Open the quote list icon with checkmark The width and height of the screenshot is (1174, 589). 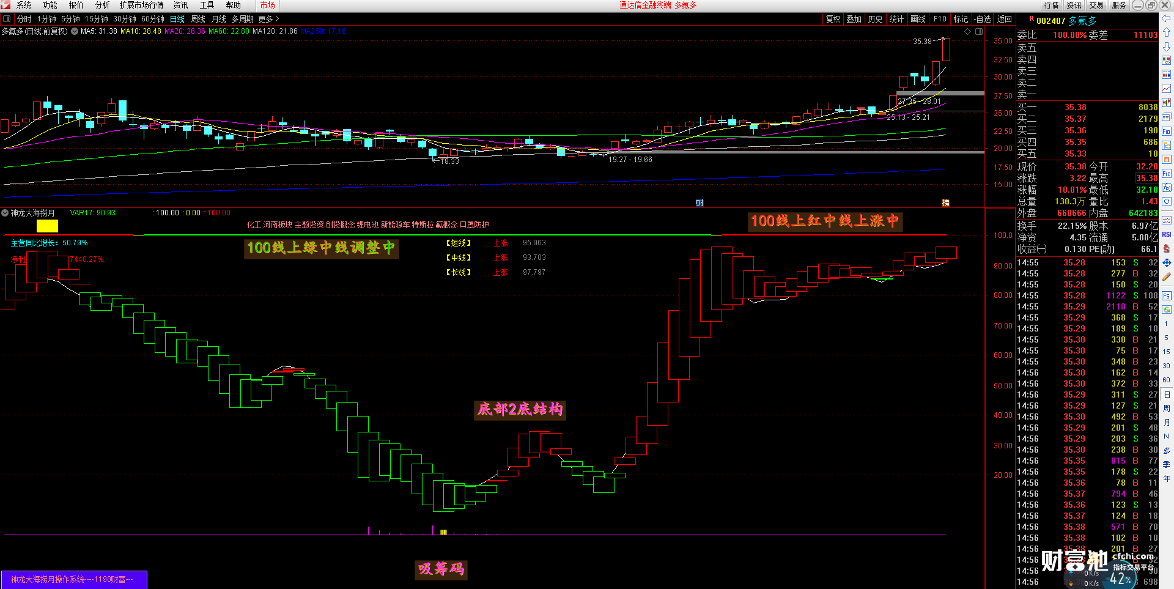1166,61
